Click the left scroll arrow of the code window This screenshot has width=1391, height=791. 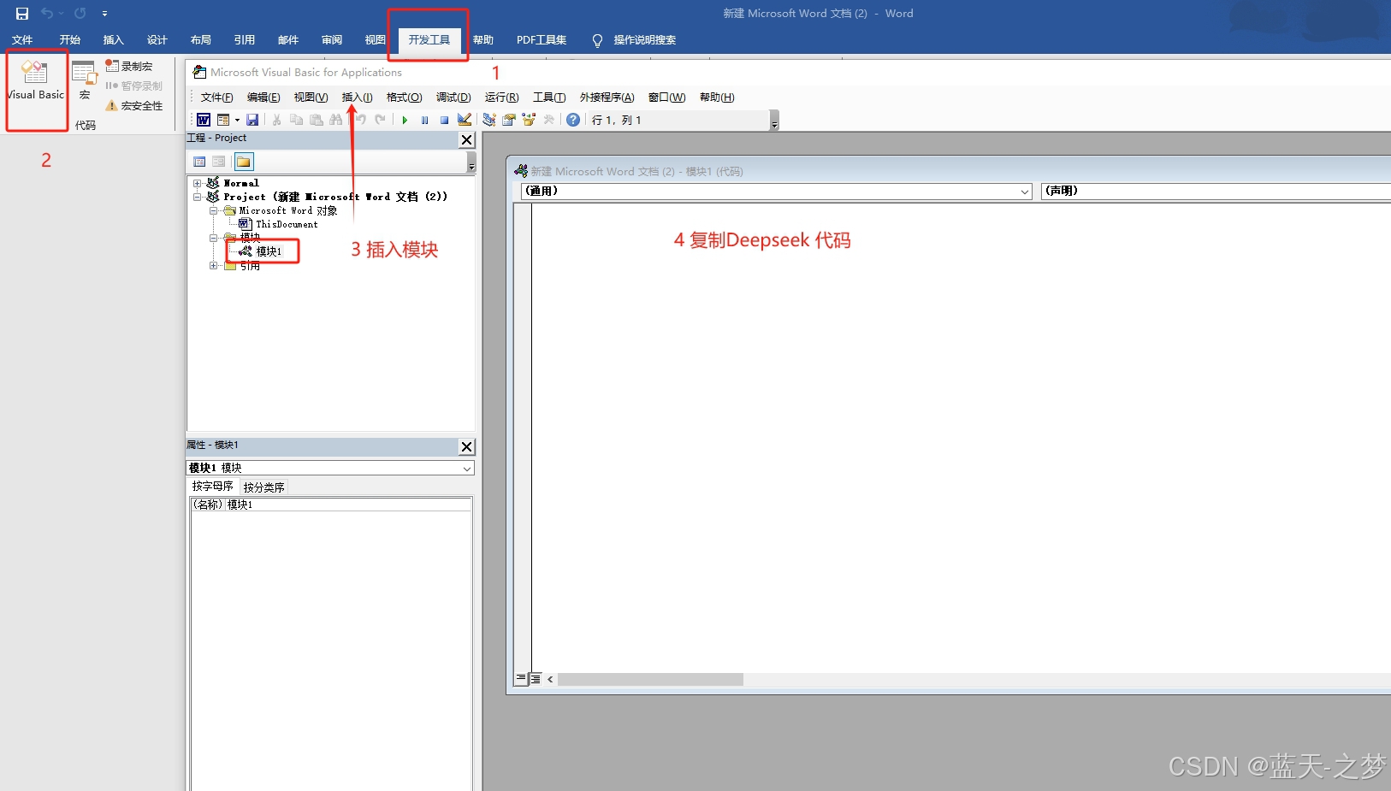click(x=550, y=679)
